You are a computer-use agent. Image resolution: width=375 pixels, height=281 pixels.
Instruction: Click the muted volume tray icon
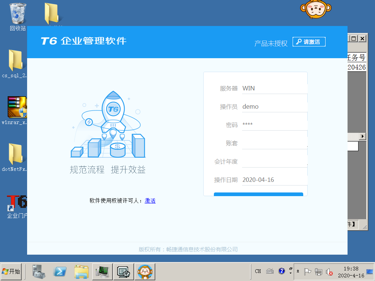point(329,272)
